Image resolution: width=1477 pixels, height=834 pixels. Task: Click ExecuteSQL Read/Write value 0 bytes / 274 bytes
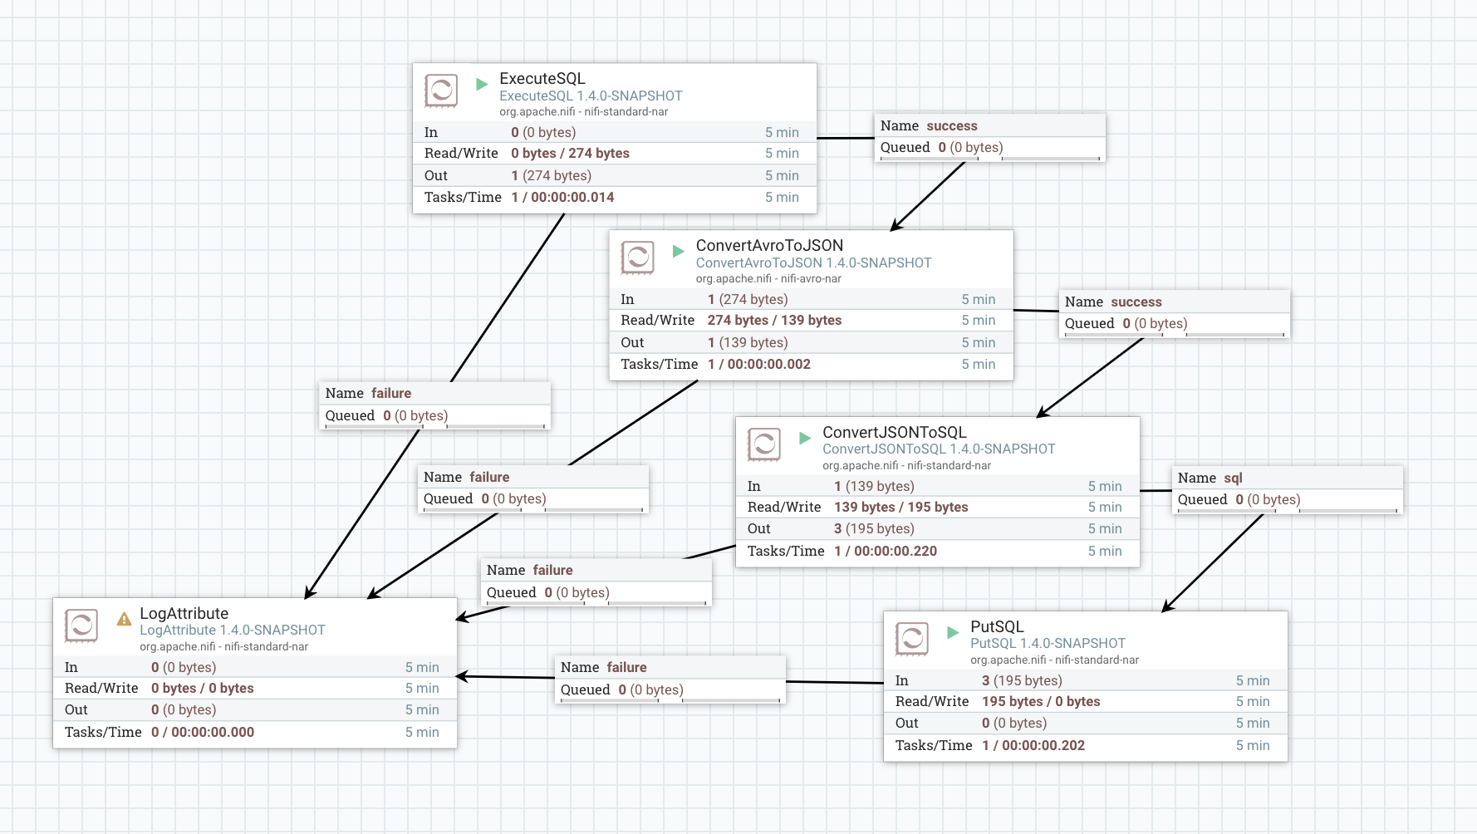coord(570,154)
